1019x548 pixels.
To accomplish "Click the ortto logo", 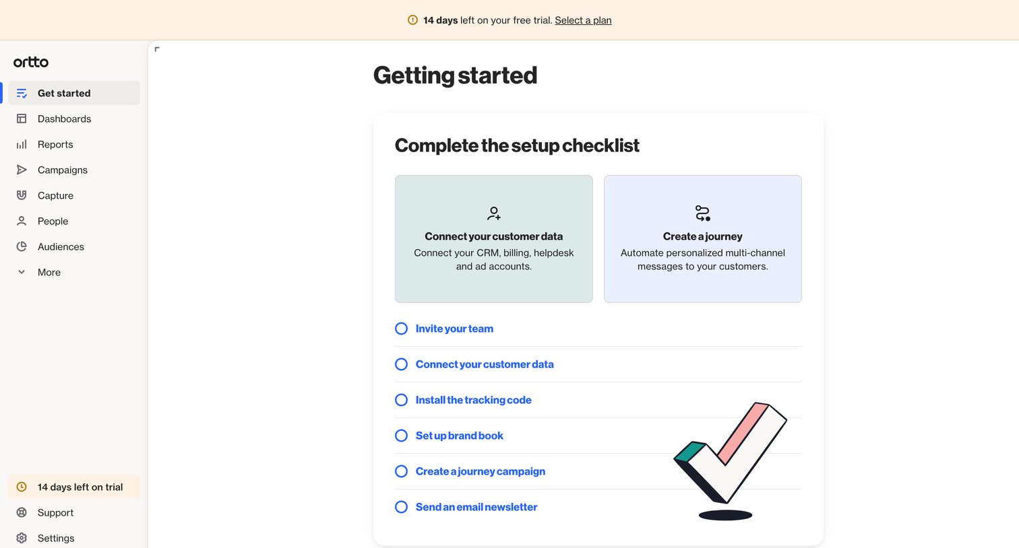I will coord(31,62).
